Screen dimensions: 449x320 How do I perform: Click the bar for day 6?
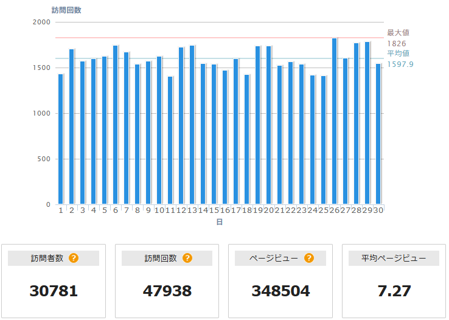[116, 125]
